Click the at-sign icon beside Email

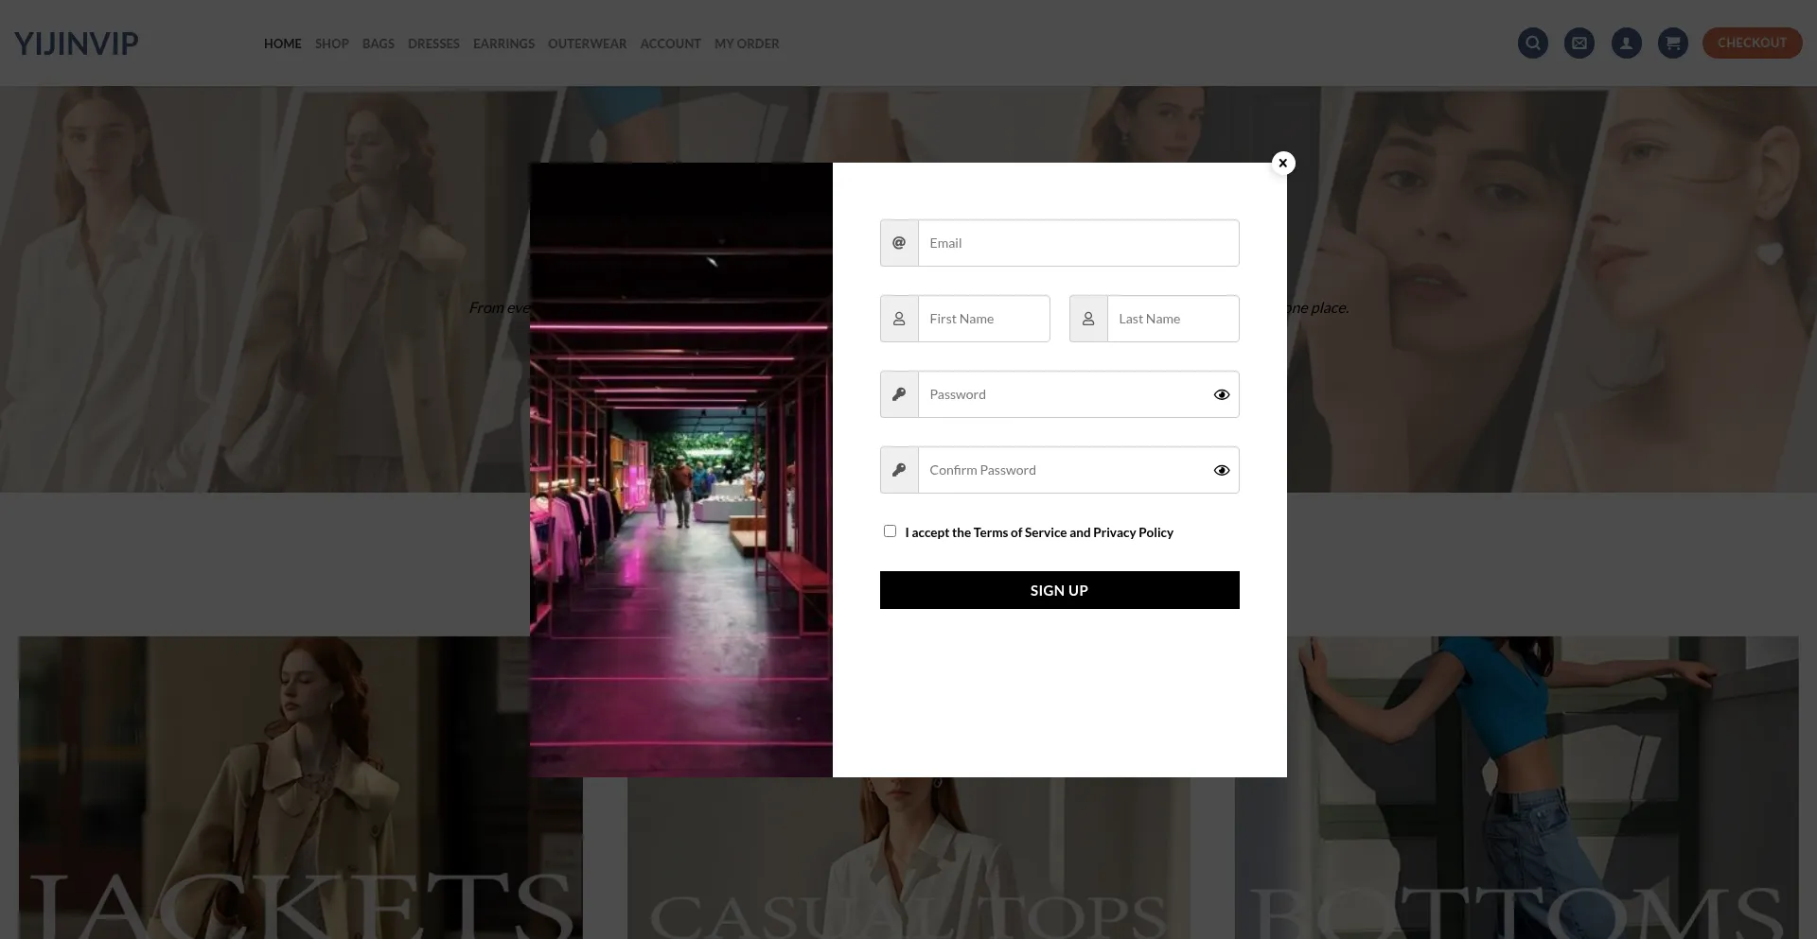[899, 243]
